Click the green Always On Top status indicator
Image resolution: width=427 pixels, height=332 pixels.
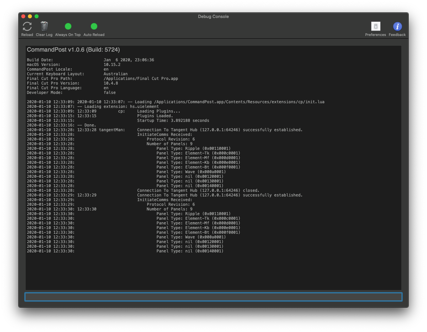(68, 26)
